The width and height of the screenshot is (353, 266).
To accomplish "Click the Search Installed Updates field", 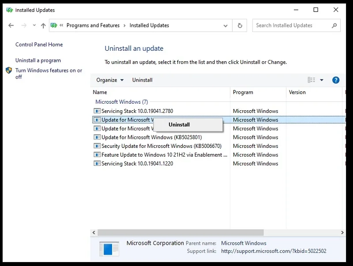I will click(x=292, y=26).
